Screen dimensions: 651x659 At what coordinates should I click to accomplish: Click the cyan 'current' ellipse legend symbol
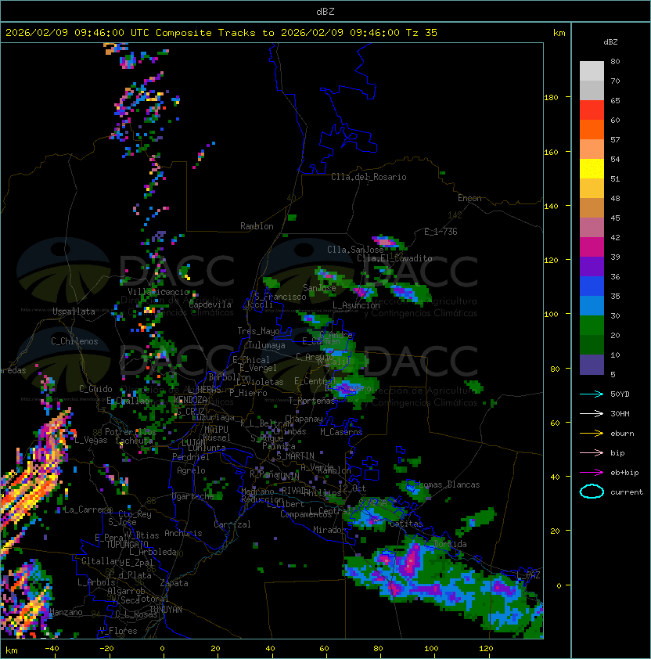click(x=592, y=492)
